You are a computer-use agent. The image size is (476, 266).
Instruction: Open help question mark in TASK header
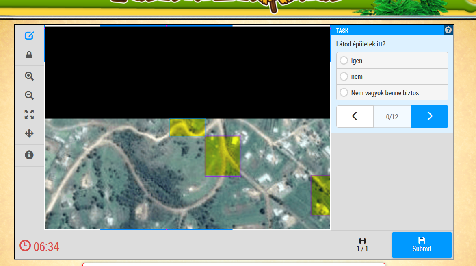coord(448,30)
